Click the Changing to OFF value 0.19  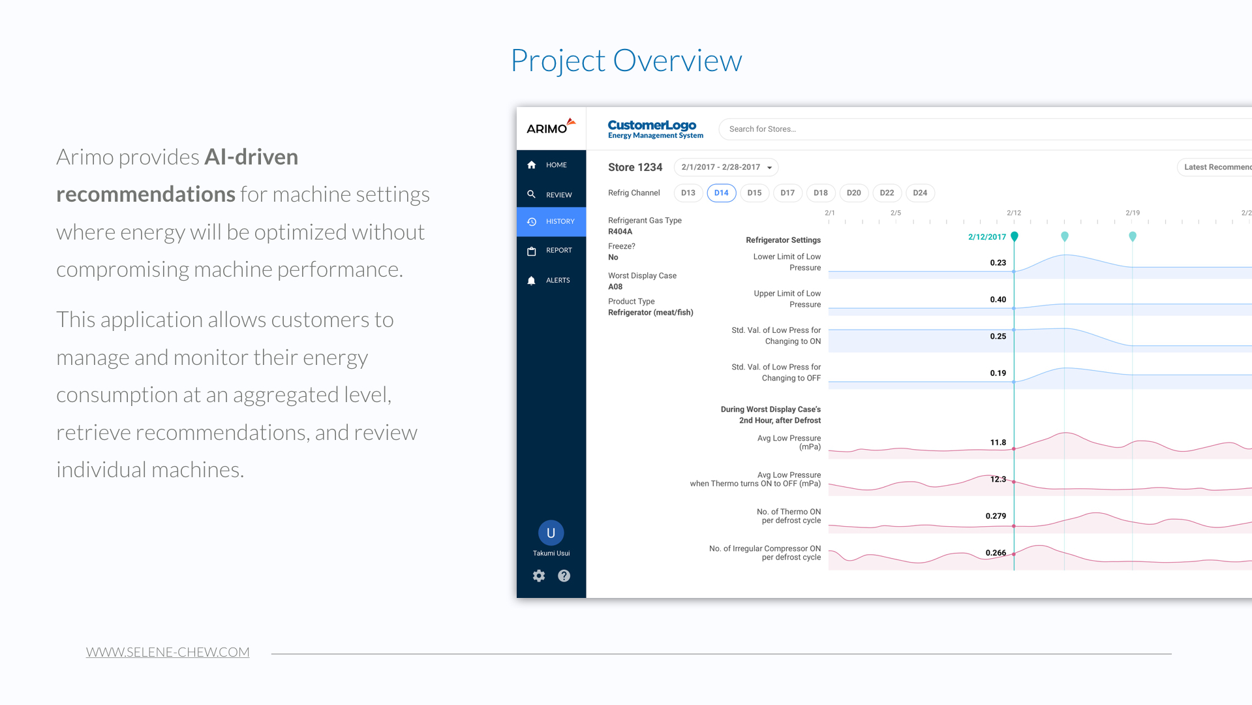pyautogui.click(x=998, y=373)
